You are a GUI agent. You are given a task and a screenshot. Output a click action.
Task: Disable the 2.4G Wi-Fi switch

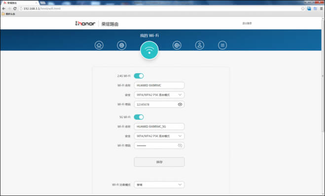tap(139, 76)
